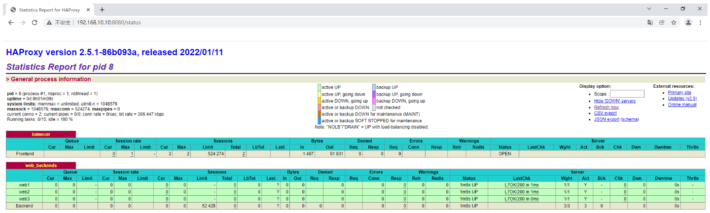The height and width of the screenshot is (213, 710).
Task: Open the Online manual link
Action: (682, 105)
